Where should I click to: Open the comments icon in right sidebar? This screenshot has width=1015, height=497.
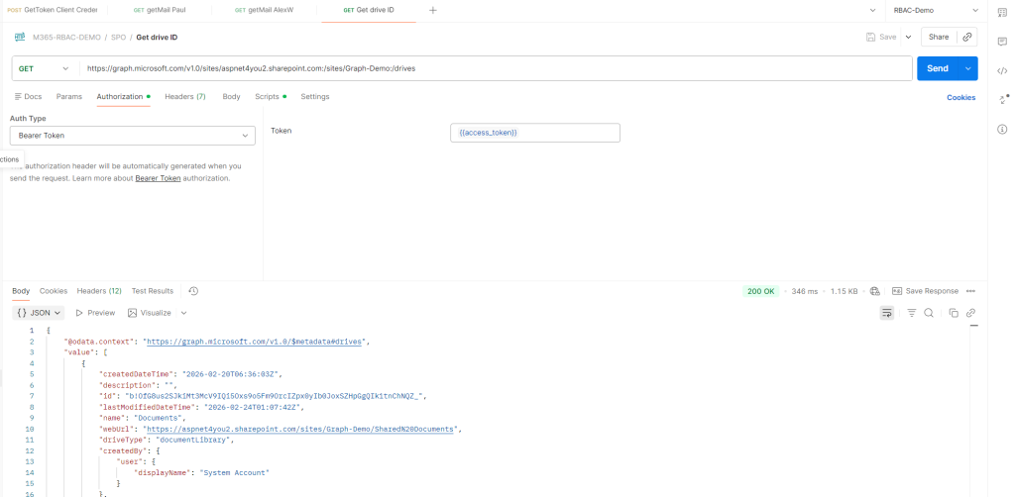[1002, 41]
